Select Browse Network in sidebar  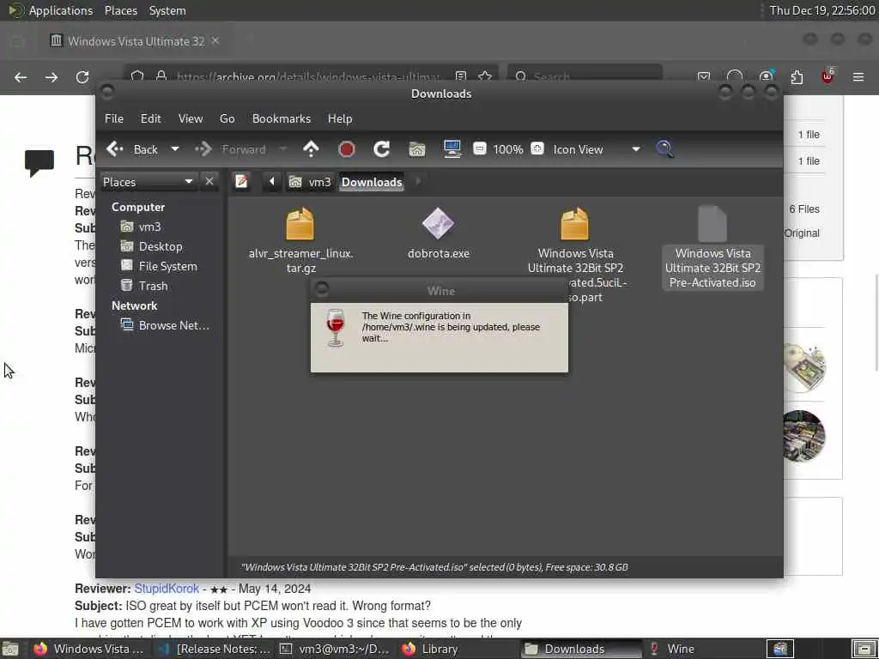tap(166, 325)
